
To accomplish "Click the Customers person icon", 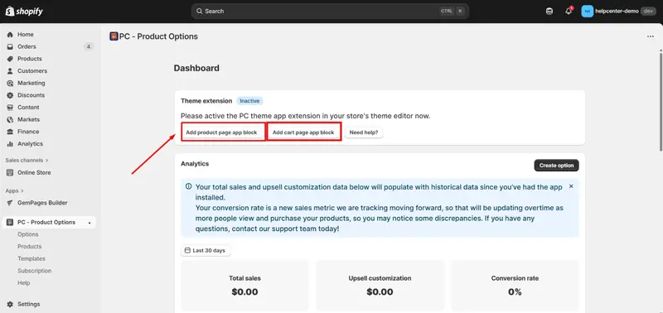I will (10, 71).
